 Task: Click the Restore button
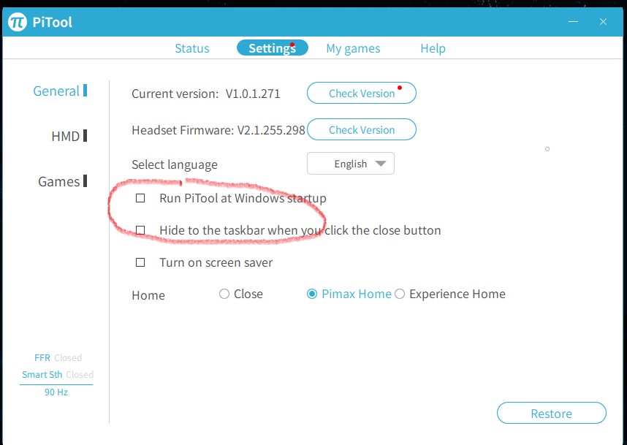click(551, 413)
